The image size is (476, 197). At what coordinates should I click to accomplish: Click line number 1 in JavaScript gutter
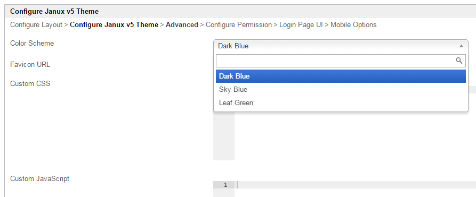(225, 185)
